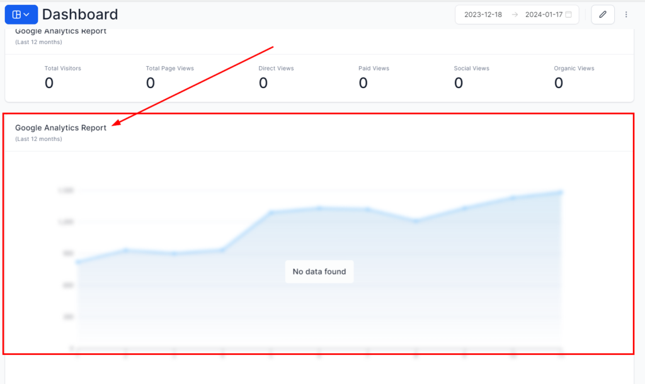Click the No data found message
The width and height of the screenshot is (645, 384).
click(319, 271)
